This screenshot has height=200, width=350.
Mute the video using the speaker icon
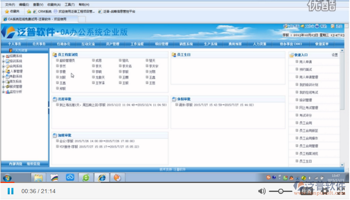(x=262, y=191)
